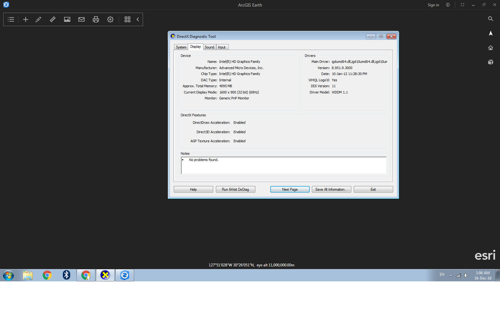Go to the Input tab
The height and width of the screenshot is (312, 500).
pos(222,47)
